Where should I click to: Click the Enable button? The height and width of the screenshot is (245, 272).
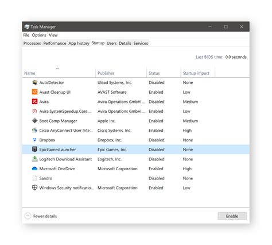[232, 216]
